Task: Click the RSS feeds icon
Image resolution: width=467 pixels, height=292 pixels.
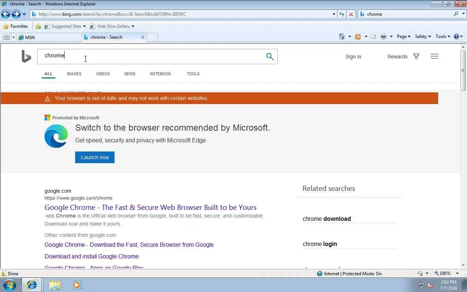Action: click(358, 36)
